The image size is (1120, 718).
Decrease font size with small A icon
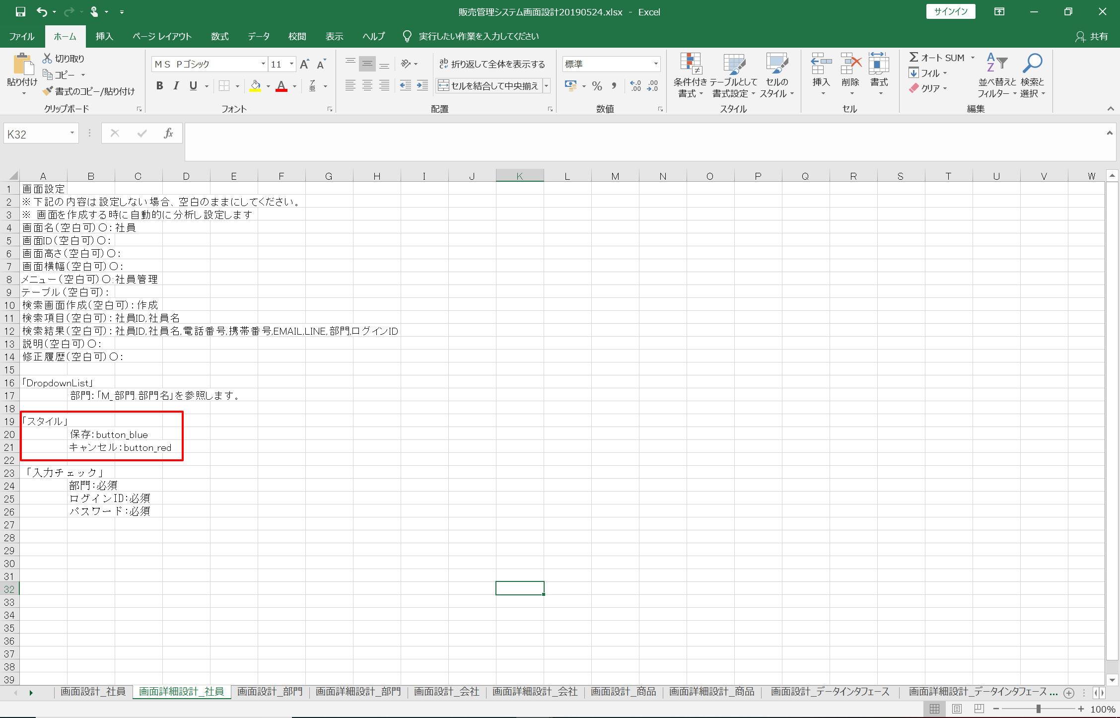(x=322, y=64)
